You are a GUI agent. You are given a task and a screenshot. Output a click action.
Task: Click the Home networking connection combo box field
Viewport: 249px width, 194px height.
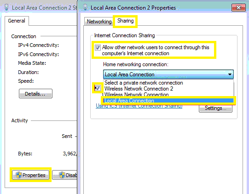pos(168,74)
